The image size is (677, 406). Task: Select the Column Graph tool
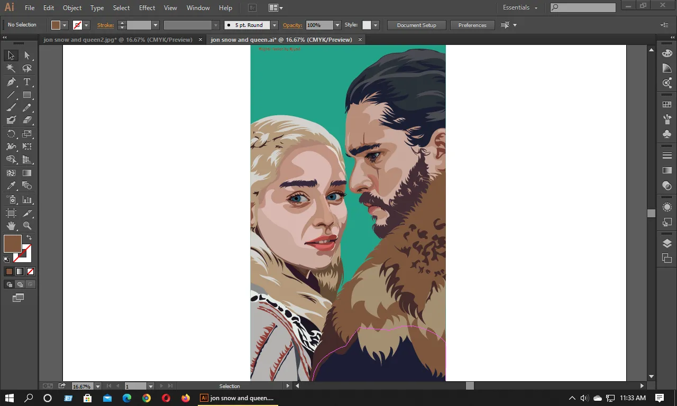(28, 200)
